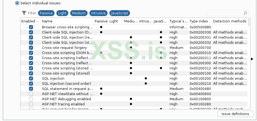This screenshot has width=257, height=121.
Task: Enable the ASP.NET debugging enabled checkbox
Action: (x=31, y=99)
